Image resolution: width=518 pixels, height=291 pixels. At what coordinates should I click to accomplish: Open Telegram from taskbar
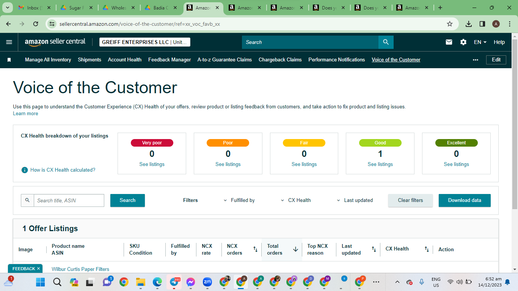tap(174, 282)
